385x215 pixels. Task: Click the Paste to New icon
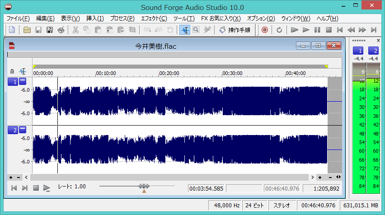pyautogui.click(x=121, y=30)
